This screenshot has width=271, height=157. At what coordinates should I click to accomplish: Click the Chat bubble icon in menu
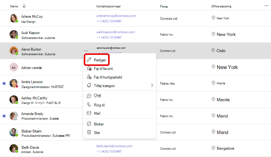[89, 96]
